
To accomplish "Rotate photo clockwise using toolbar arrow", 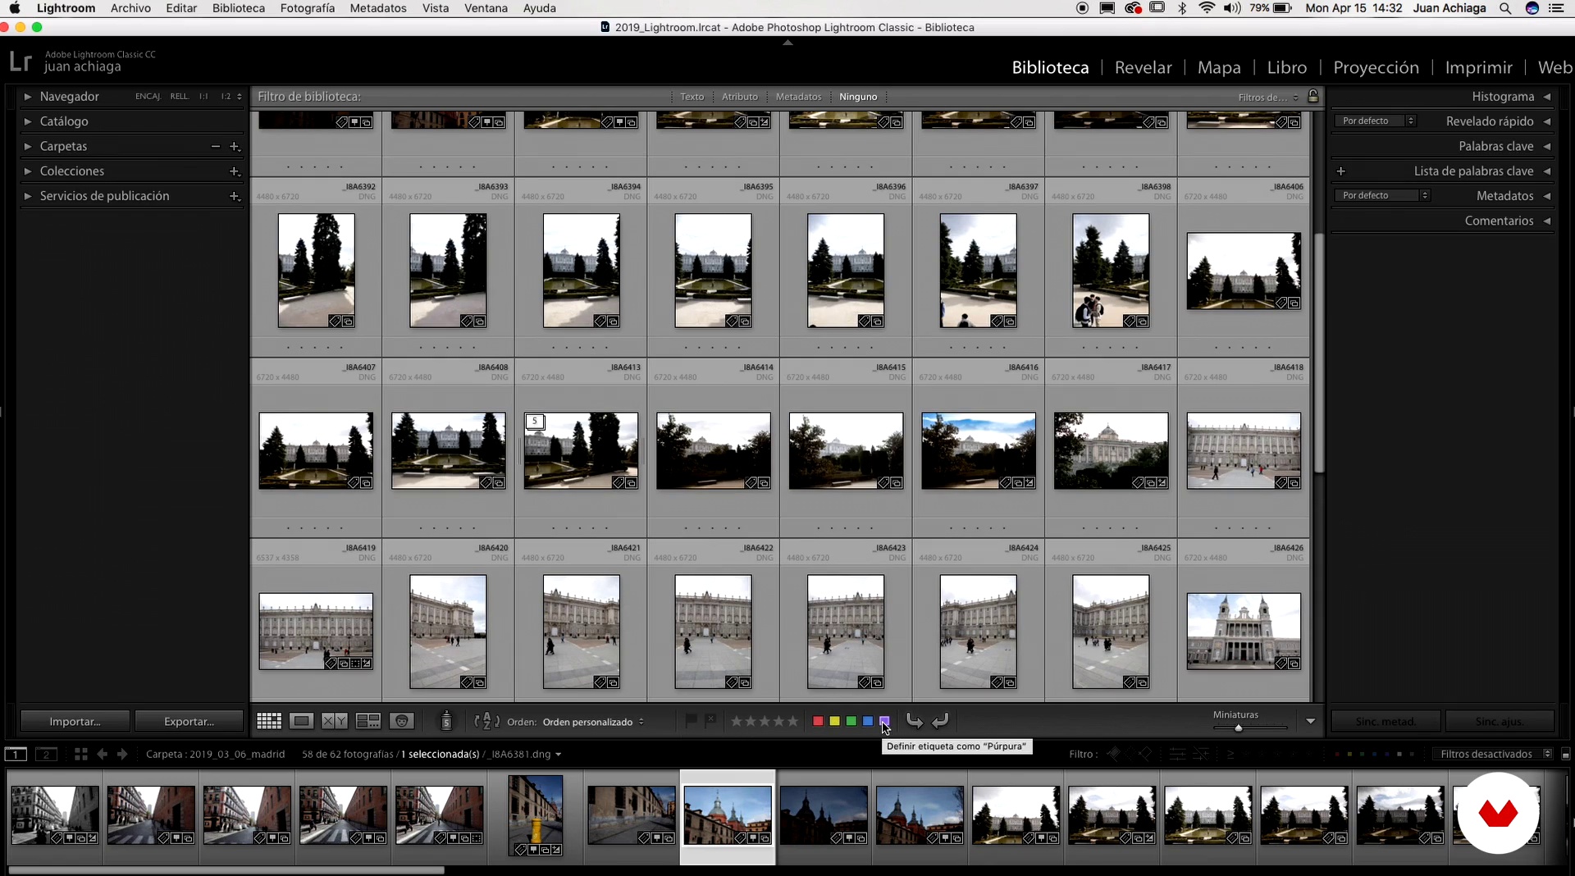I will 941,721.
